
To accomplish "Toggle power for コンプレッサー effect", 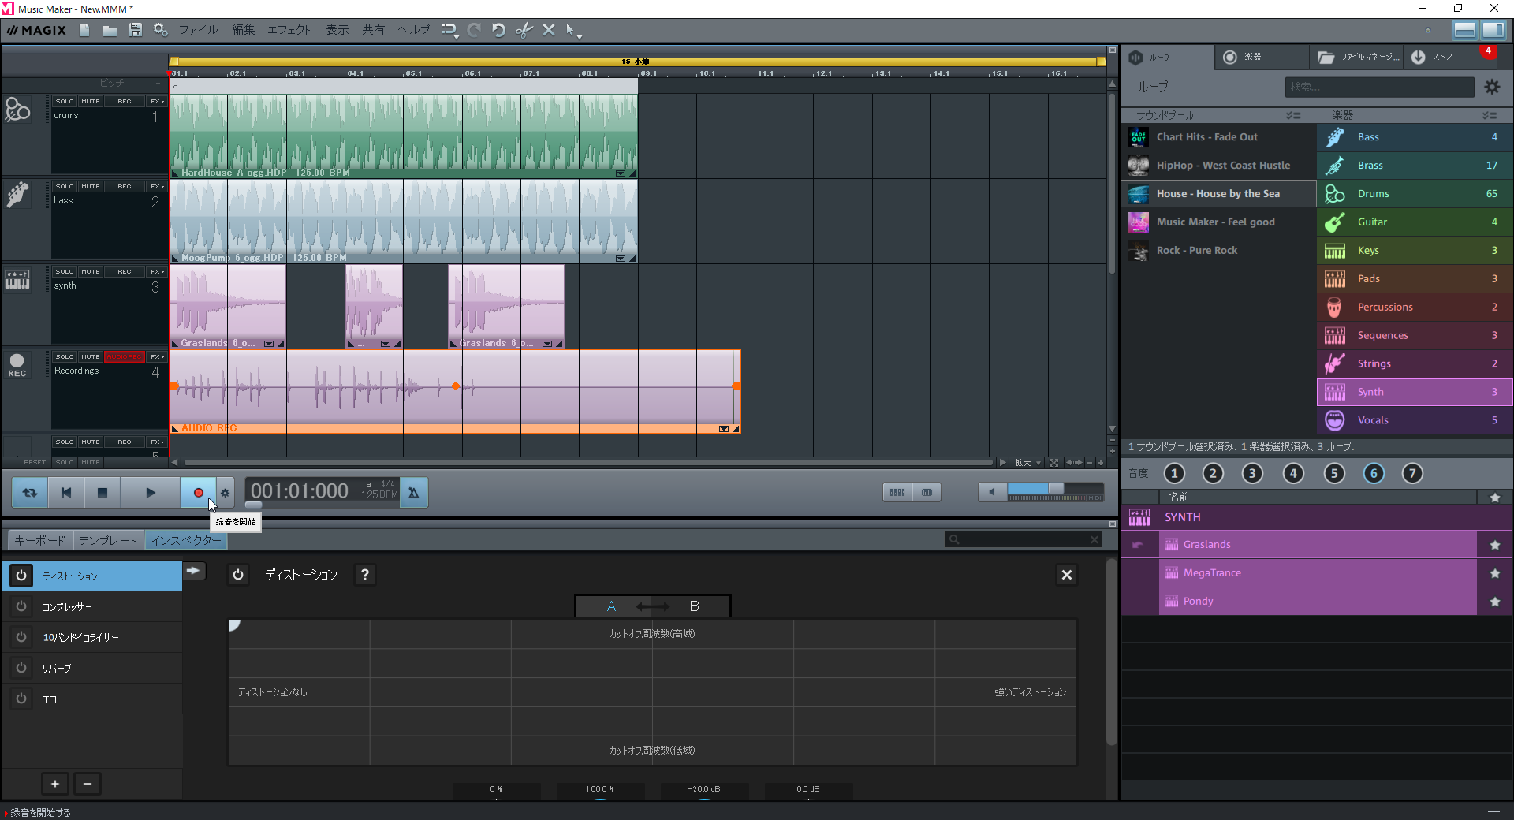I will pos(21,606).
